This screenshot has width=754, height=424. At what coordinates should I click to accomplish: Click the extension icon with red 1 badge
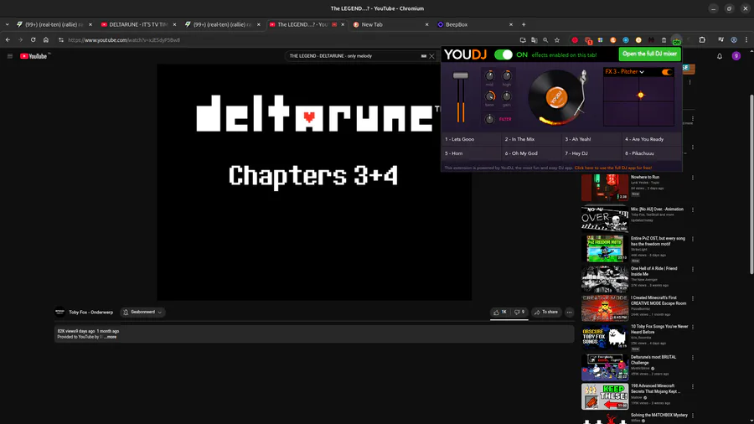pos(587,40)
